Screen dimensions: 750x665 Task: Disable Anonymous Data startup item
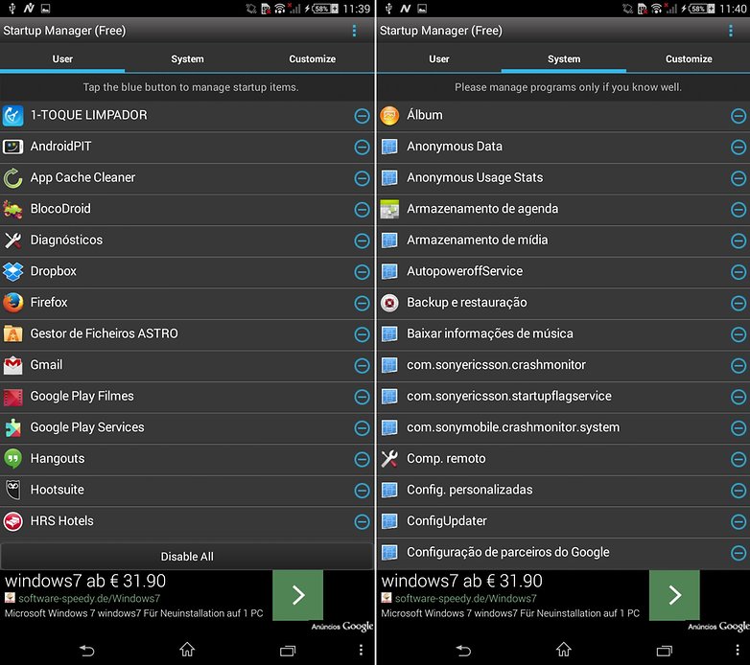pyautogui.click(x=738, y=148)
